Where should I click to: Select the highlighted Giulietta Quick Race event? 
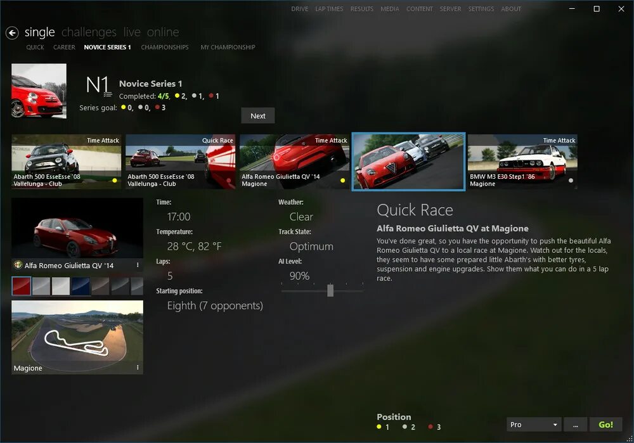[408, 162]
